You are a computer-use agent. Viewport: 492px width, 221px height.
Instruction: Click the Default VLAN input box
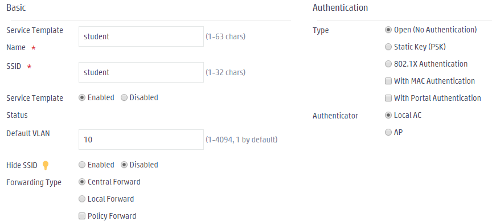pyautogui.click(x=141, y=140)
